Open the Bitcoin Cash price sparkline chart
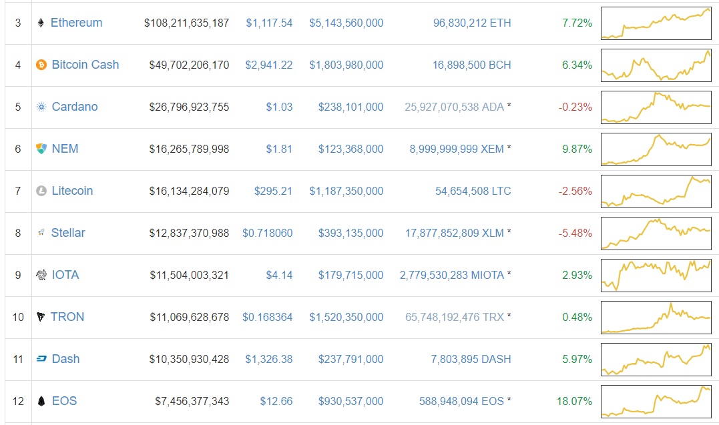The image size is (719, 425). click(x=656, y=65)
